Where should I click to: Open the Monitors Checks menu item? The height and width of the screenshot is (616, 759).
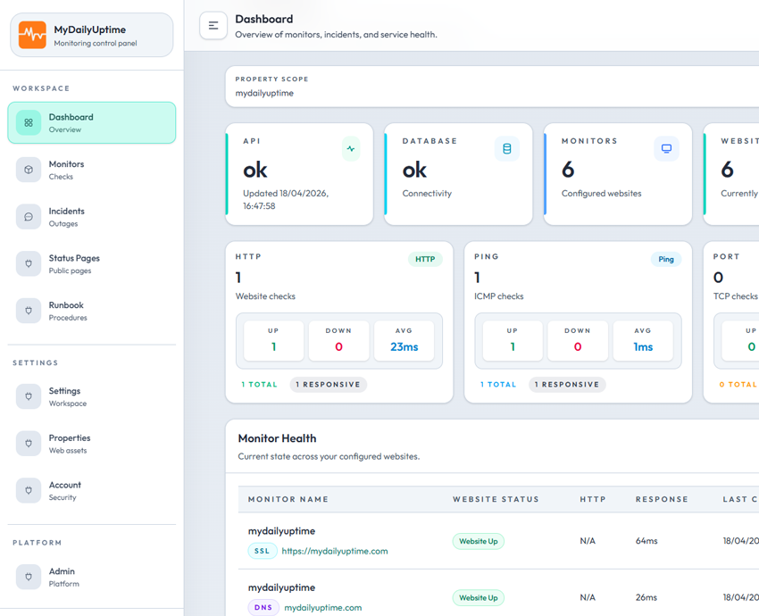pos(92,170)
